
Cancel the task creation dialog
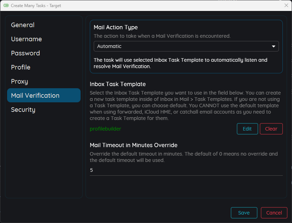[x=274, y=213]
